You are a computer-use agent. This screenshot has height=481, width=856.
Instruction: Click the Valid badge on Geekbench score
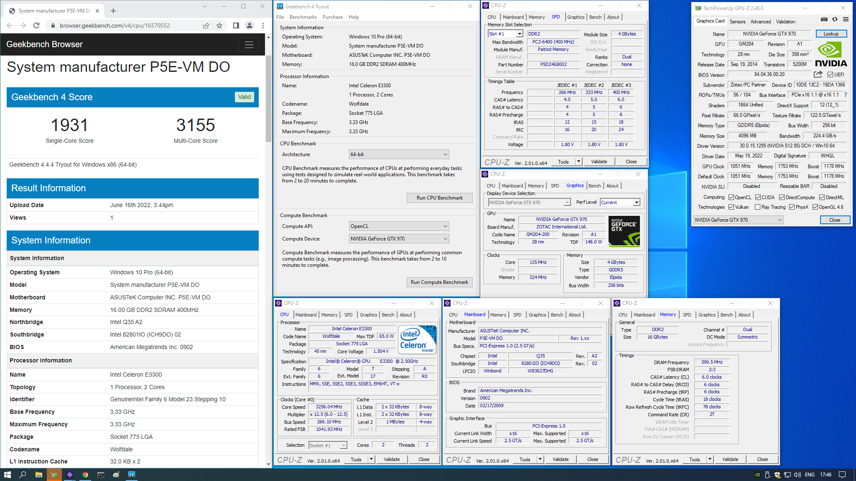coord(245,97)
